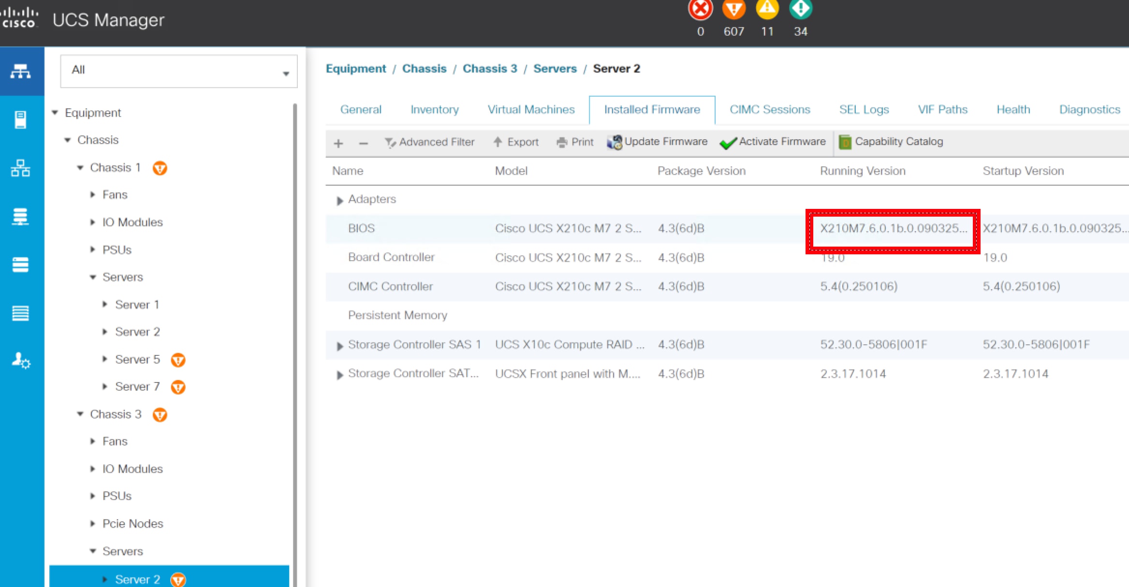Screen dimensions: 1129x587
Task: Click the Activate Firmware button
Action: 773,142
